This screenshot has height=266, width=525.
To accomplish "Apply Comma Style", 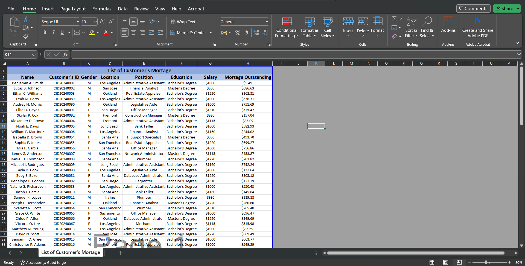I will (x=247, y=33).
